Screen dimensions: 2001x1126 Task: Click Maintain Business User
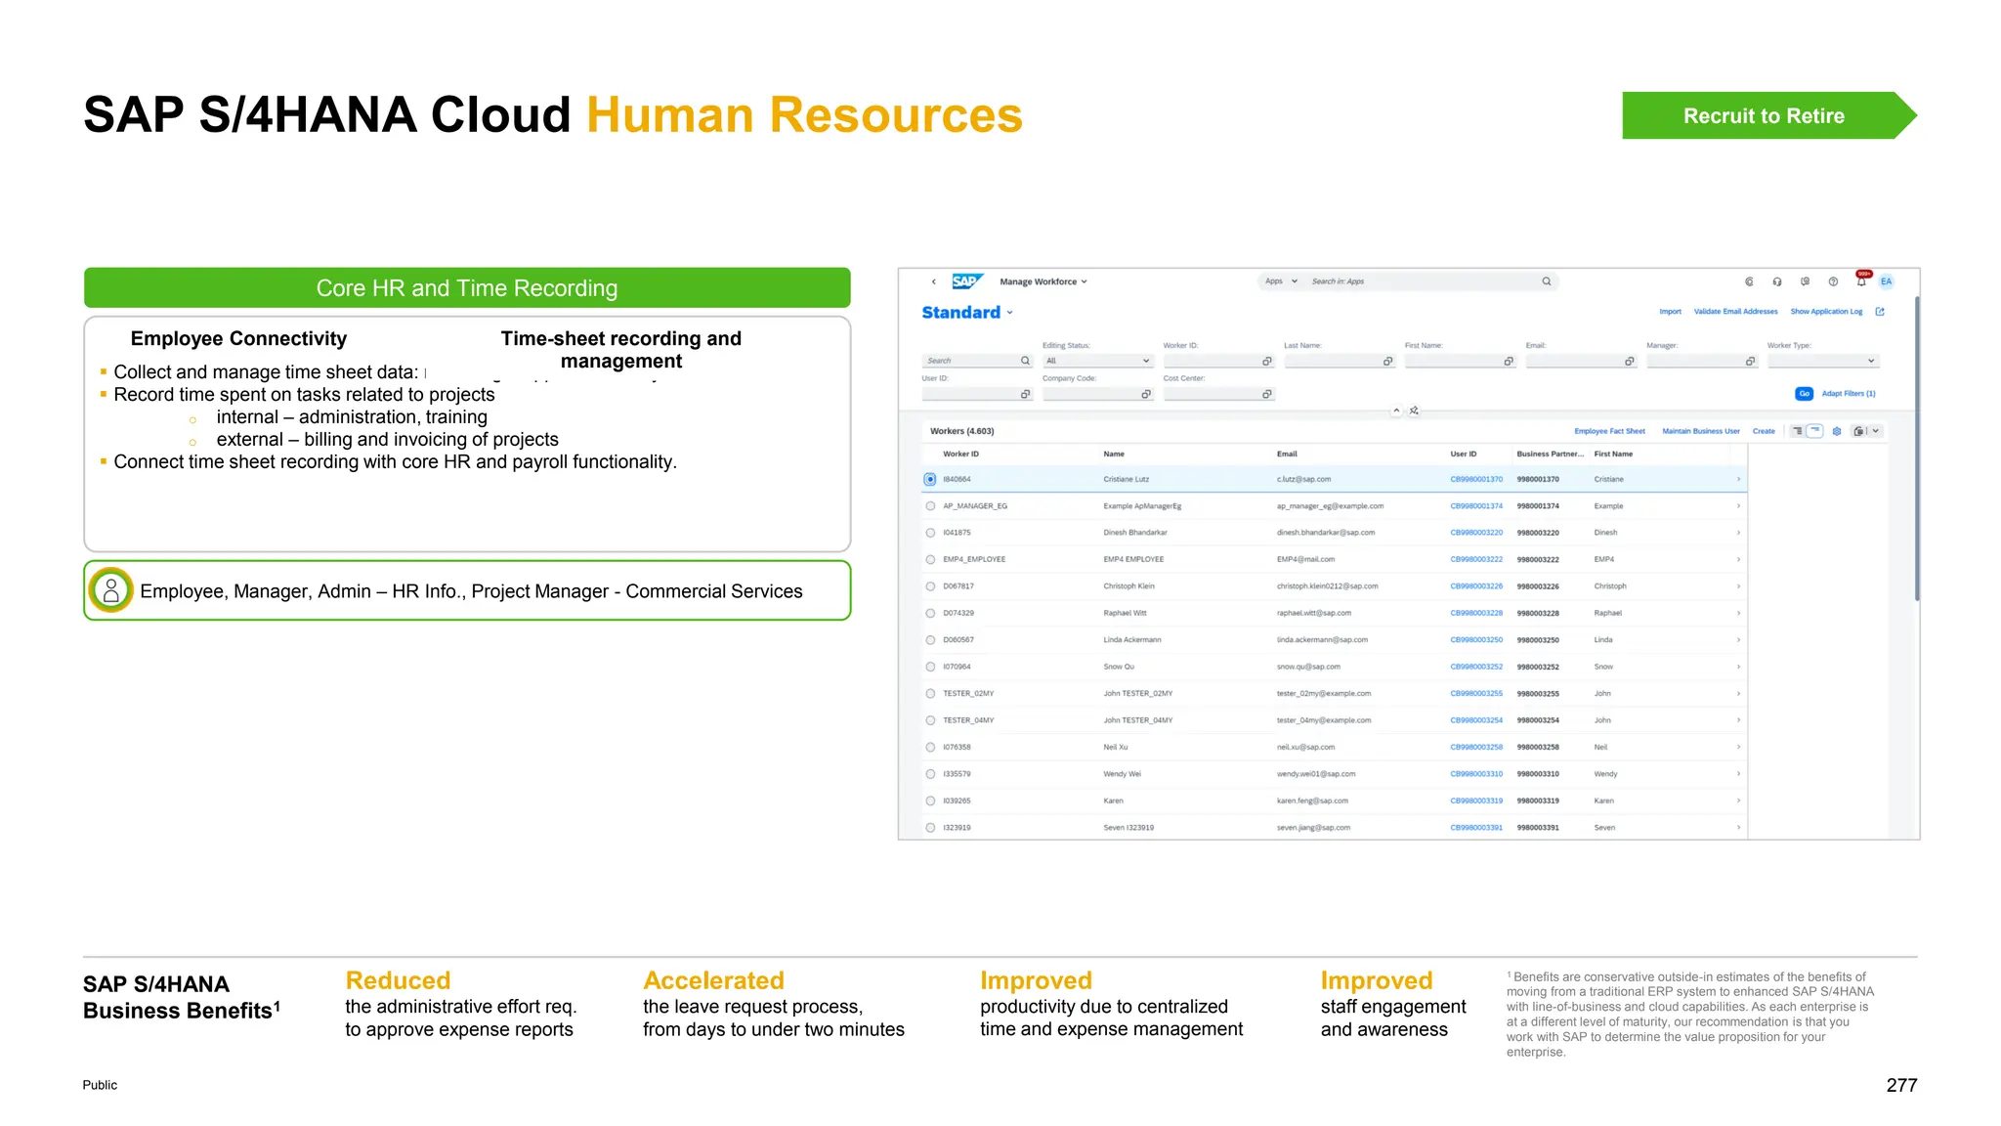pos(1700,431)
